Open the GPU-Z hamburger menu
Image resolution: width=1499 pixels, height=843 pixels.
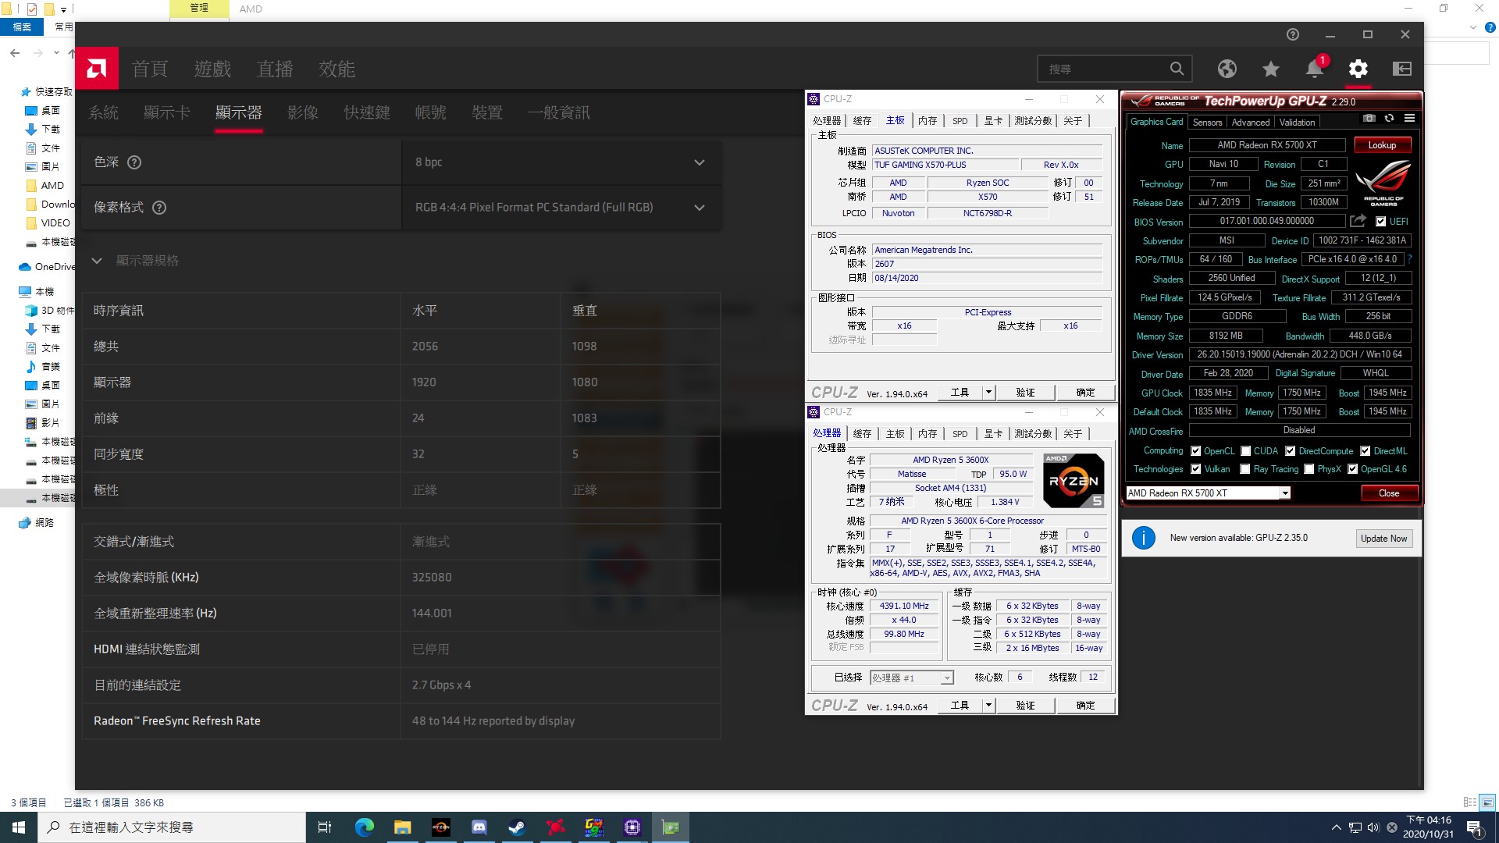coord(1409,118)
